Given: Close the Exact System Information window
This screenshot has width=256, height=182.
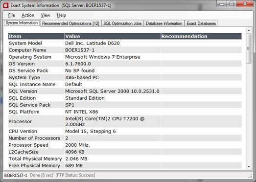Looking at the screenshot, I should (245, 4).
